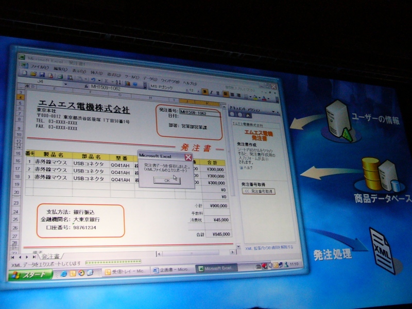
Task: Click the Windows スタート button
Action: [x=30, y=275]
